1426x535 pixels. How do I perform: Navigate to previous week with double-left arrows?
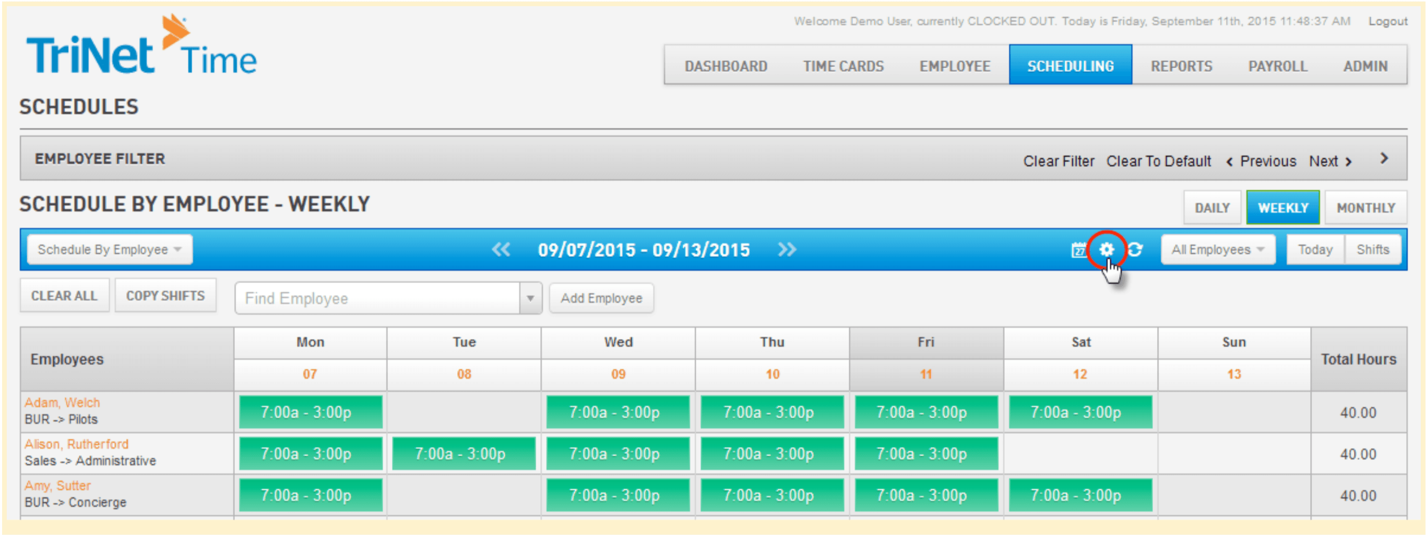(502, 250)
